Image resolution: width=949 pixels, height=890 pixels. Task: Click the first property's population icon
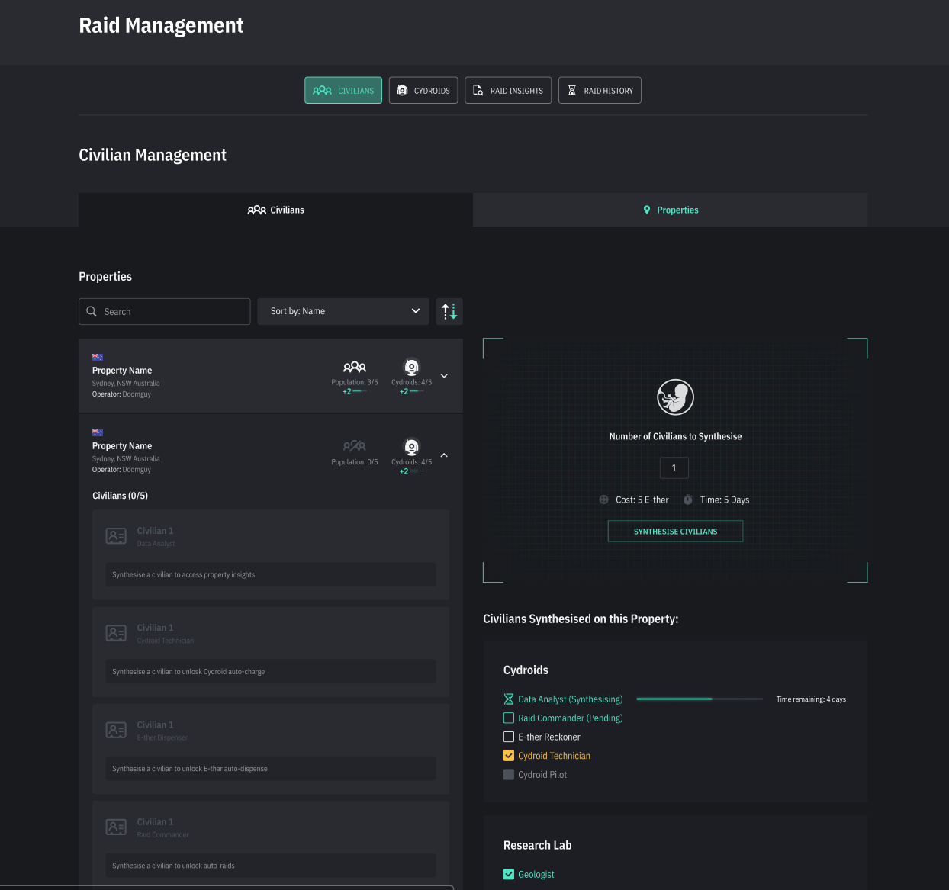point(354,368)
